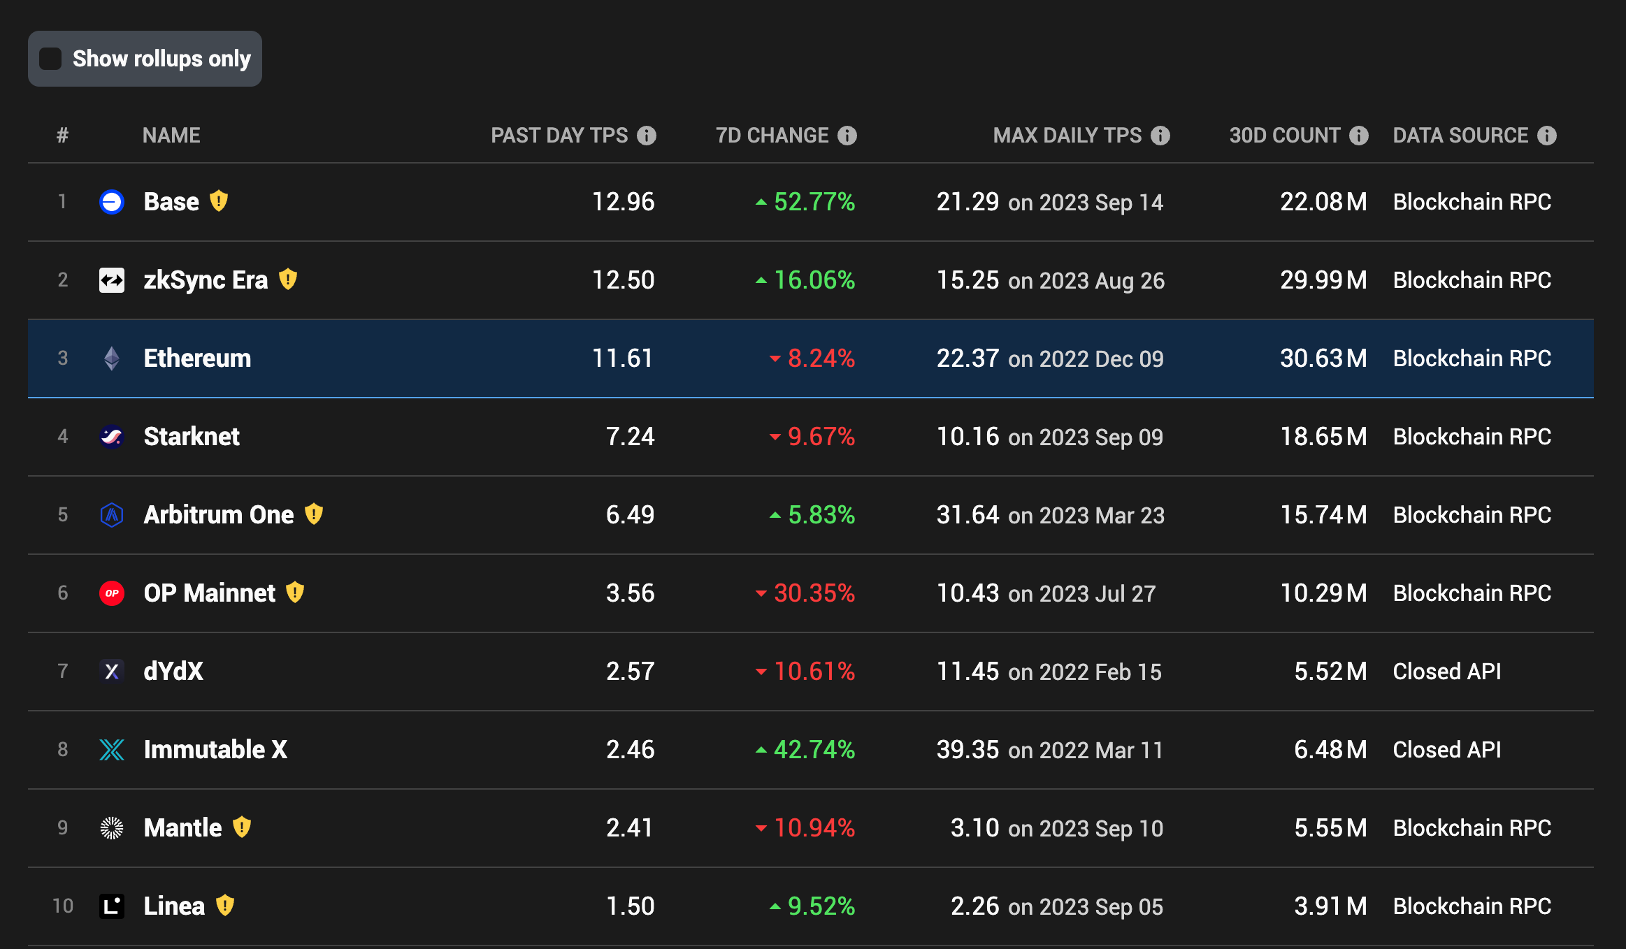Click the info icon beside MAX DAILY TPS
The height and width of the screenshot is (949, 1626).
point(1160,136)
